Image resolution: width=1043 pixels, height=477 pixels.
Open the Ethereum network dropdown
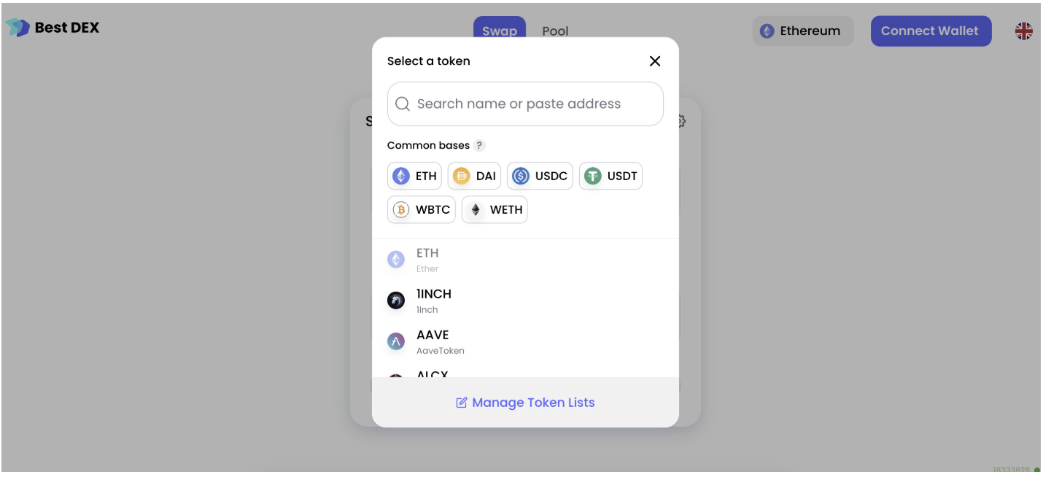[803, 31]
